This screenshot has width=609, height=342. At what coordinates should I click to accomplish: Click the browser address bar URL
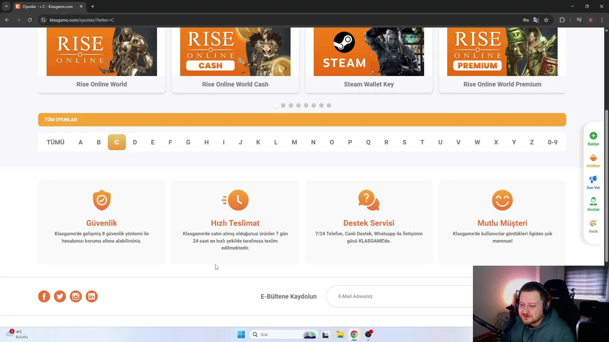(82, 20)
